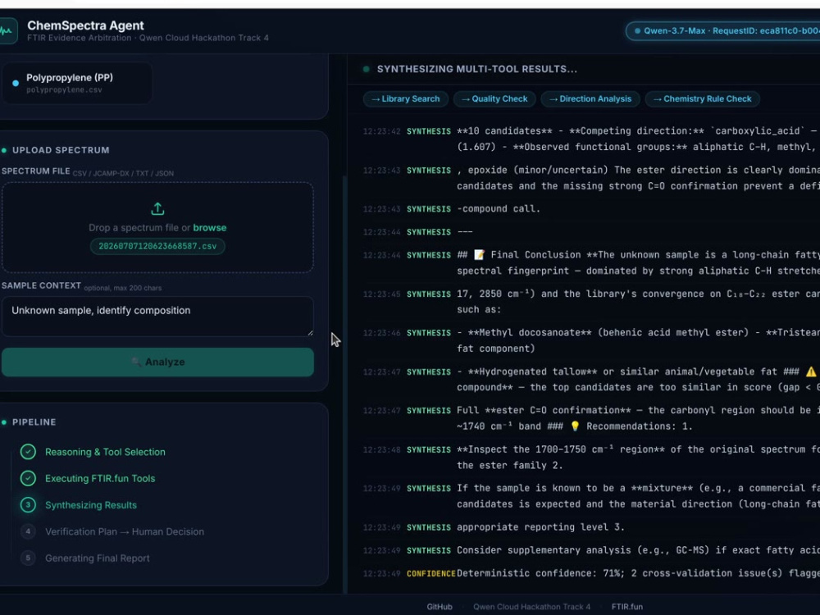Image resolution: width=820 pixels, height=615 pixels.
Task: Open the Qwen Cloud Hackathon Track 4 footer link
Action: [x=532, y=607]
